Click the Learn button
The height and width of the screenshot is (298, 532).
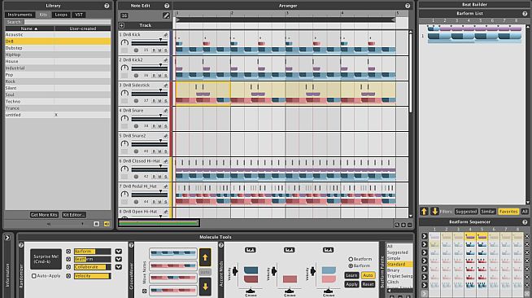[351, 275]
